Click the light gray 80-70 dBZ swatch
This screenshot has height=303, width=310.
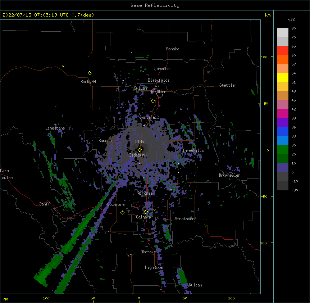coord(283,33)
